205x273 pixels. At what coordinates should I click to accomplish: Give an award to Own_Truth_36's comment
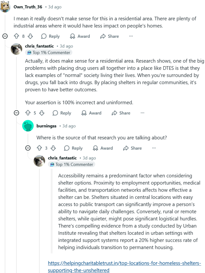point(80,36)
